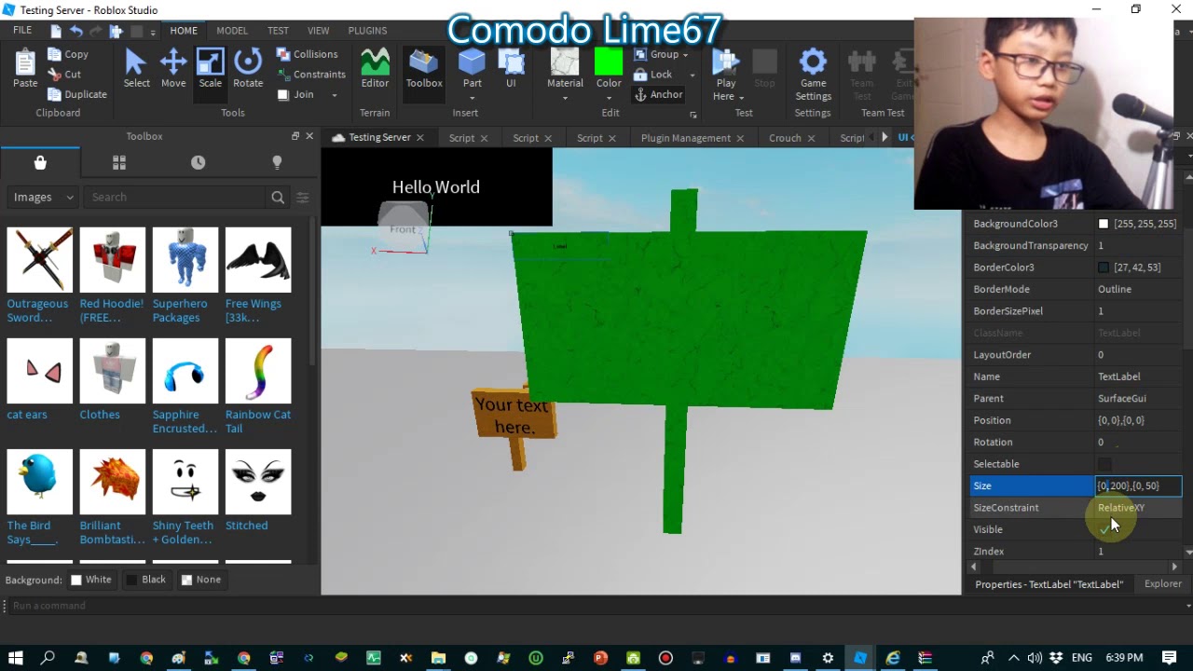Click BorderColor3 dark swatch

pyautogui.click(x=1104, y=267)
